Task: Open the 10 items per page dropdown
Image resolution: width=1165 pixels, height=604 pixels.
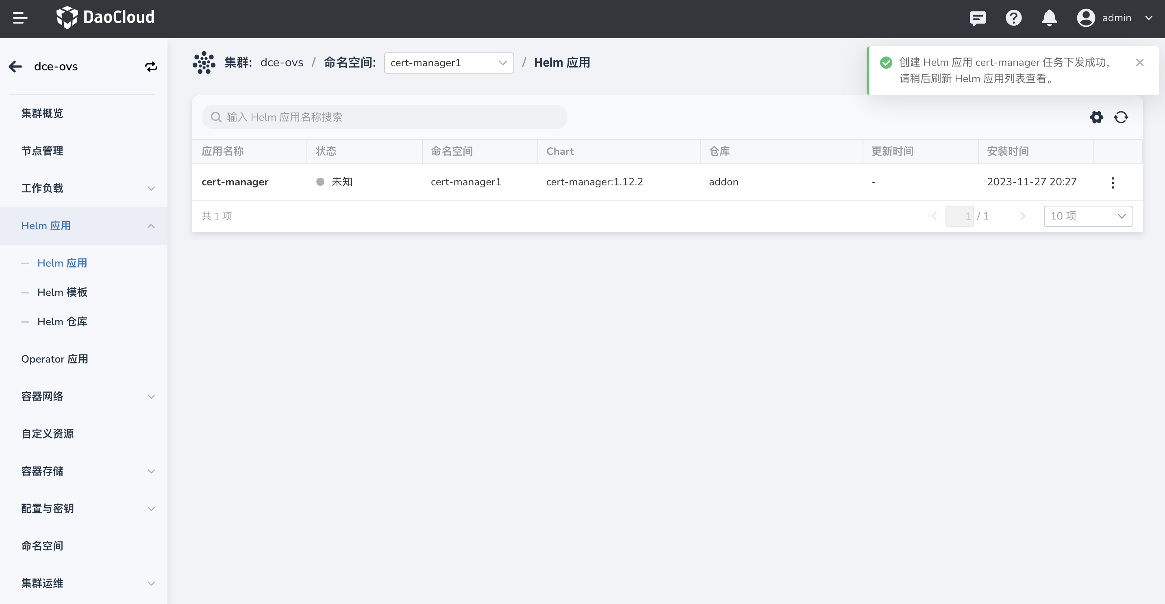Action: click(x=1088, y=216)
